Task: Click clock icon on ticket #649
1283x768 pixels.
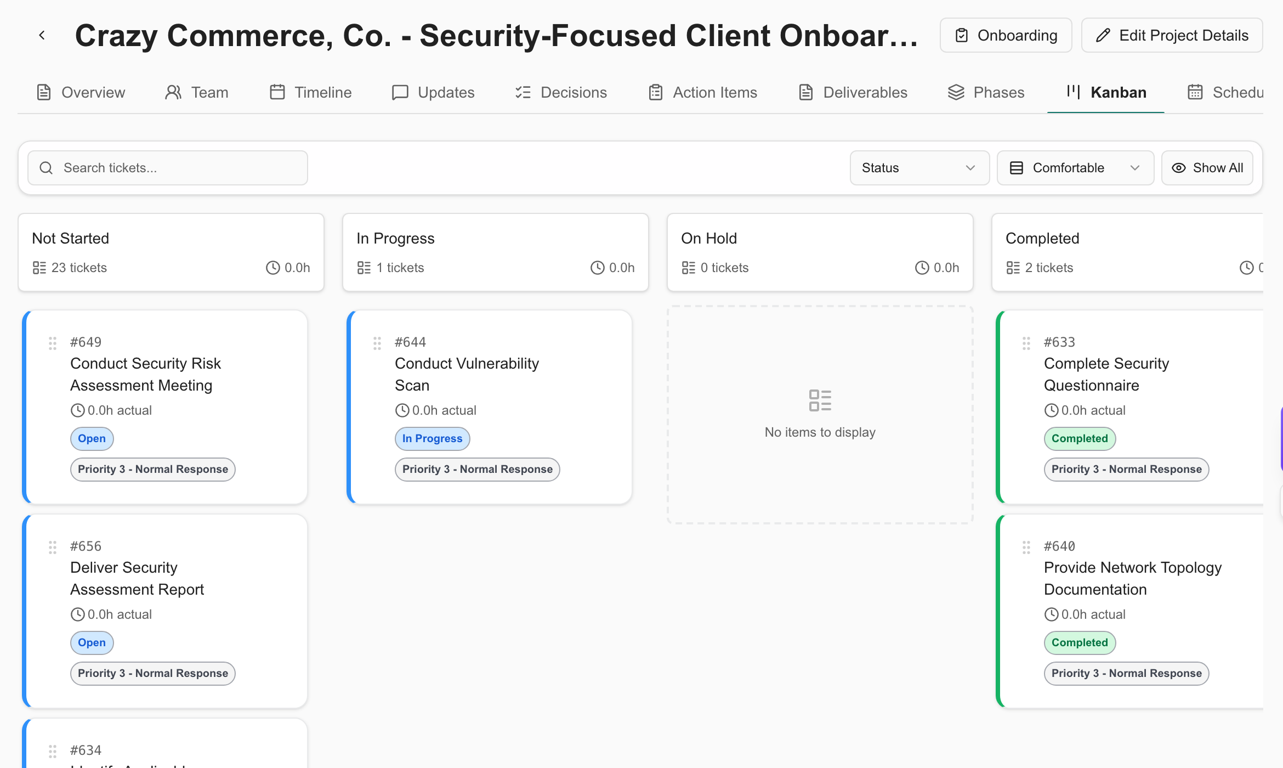Action: pyautogui.click(x=78, y=410)
